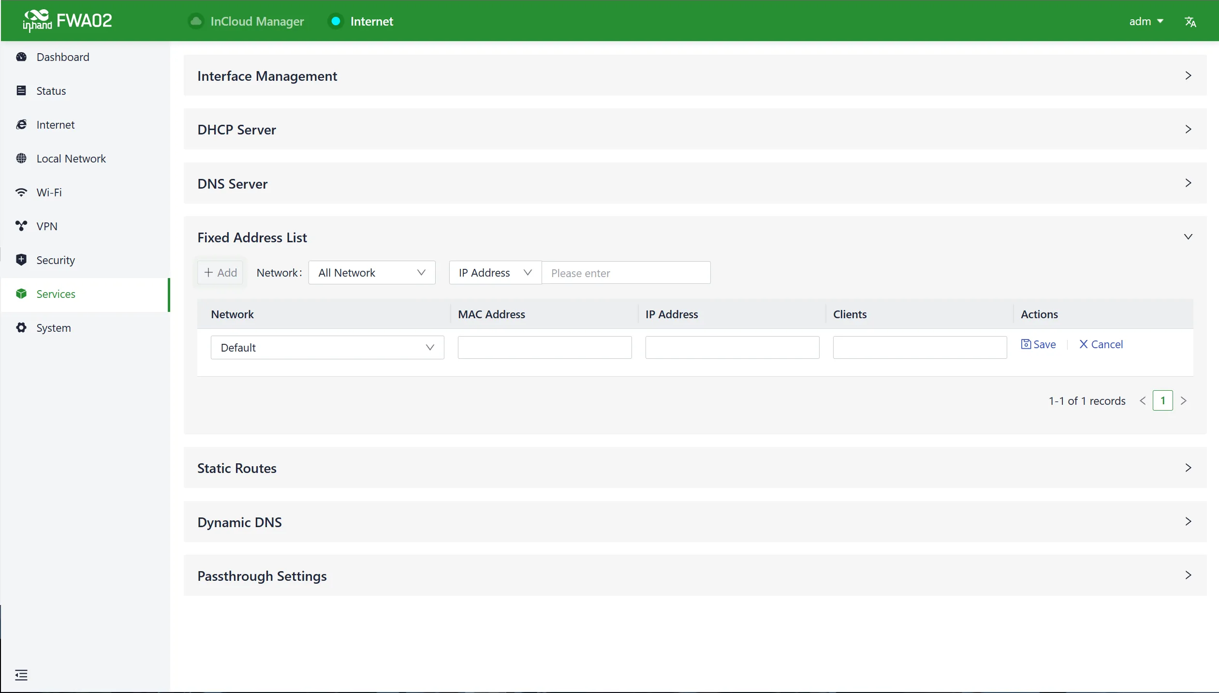Click the Wi-Fi signal icon in sidebar
This screenshot has width=1219, height=693.
[x=21, y=192]
